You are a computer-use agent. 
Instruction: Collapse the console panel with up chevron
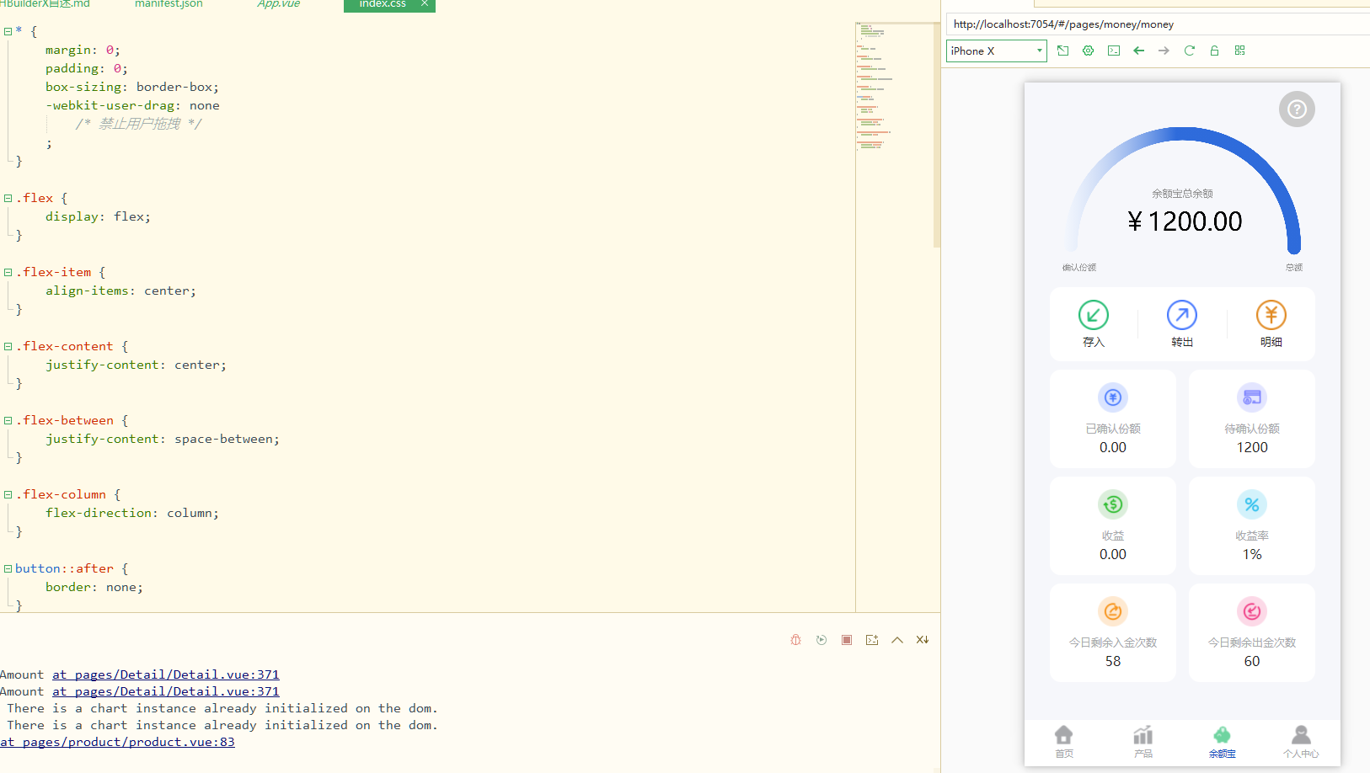click(x=897, y=640)
